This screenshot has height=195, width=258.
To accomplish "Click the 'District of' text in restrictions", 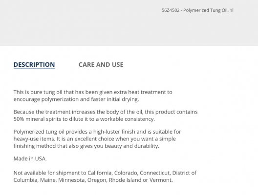I will pyautogui.click(x=184, y=173).
